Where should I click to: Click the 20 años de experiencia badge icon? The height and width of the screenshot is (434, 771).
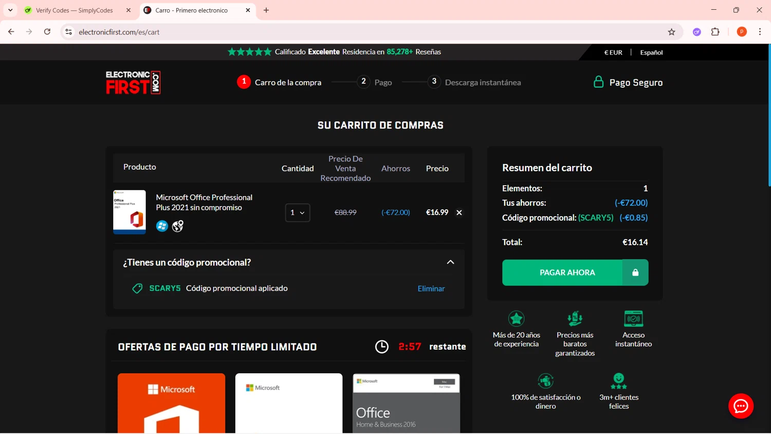coord(516,318)
